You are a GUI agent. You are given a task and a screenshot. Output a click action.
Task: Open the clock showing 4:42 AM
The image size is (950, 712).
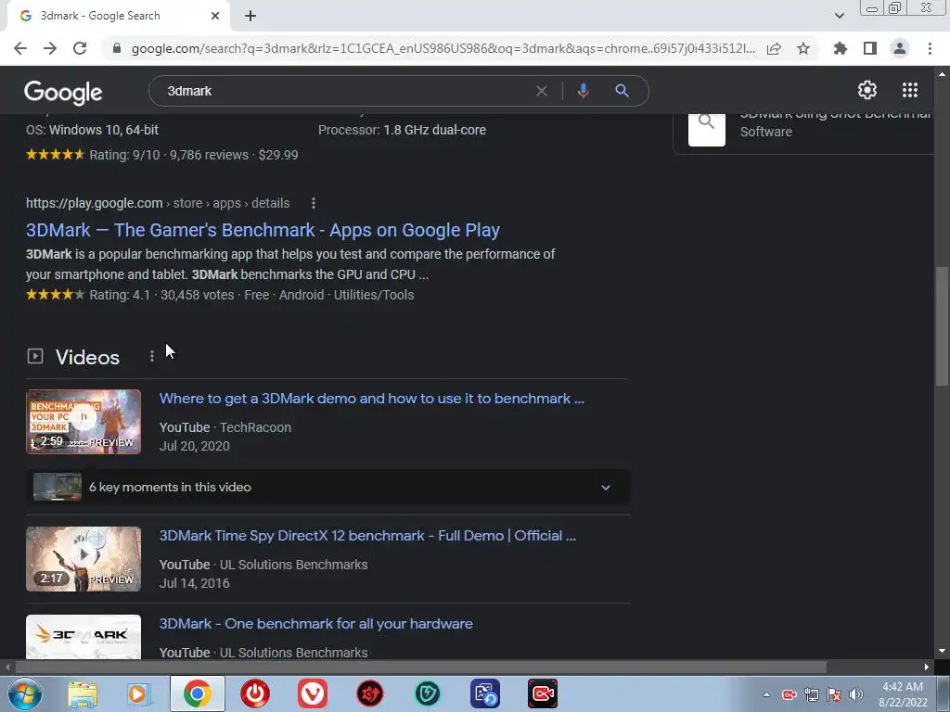pos(903,694)
